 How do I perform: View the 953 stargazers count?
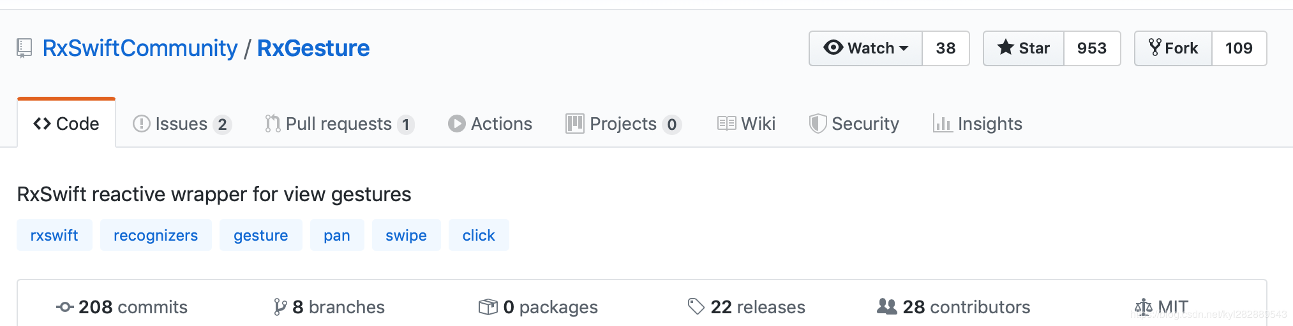1092,48
